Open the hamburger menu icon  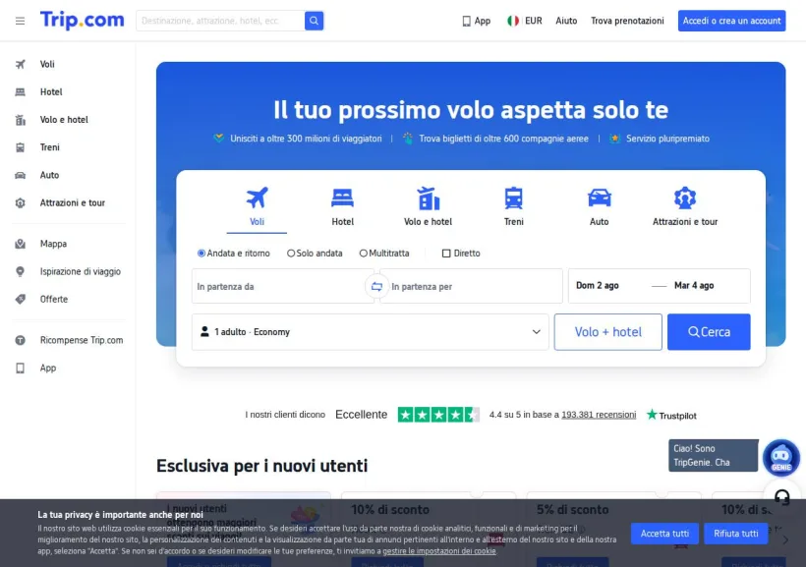tap(20, 21)
